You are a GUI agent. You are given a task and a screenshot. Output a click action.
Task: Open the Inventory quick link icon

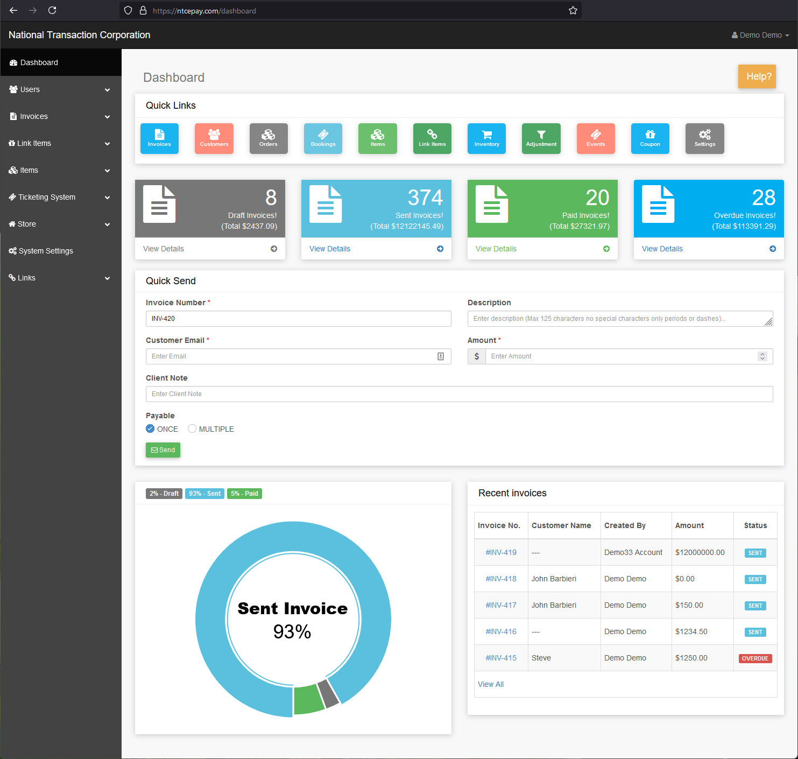(486, 138)
